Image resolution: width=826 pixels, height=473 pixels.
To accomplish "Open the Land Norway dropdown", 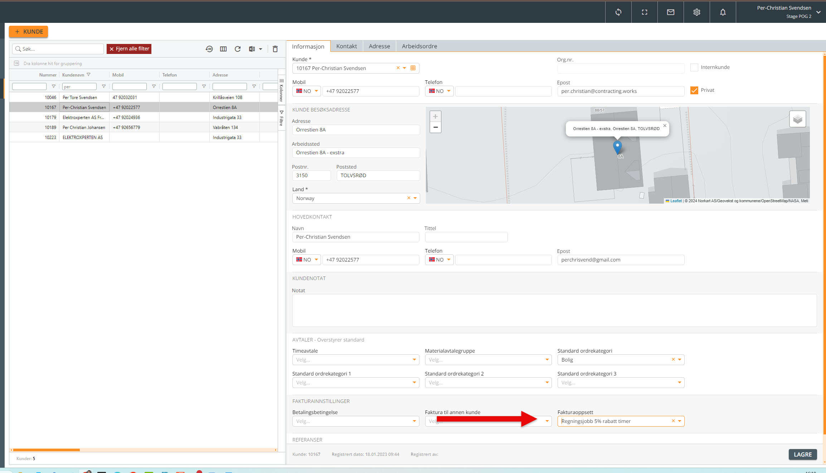I will tap(415, 198).
